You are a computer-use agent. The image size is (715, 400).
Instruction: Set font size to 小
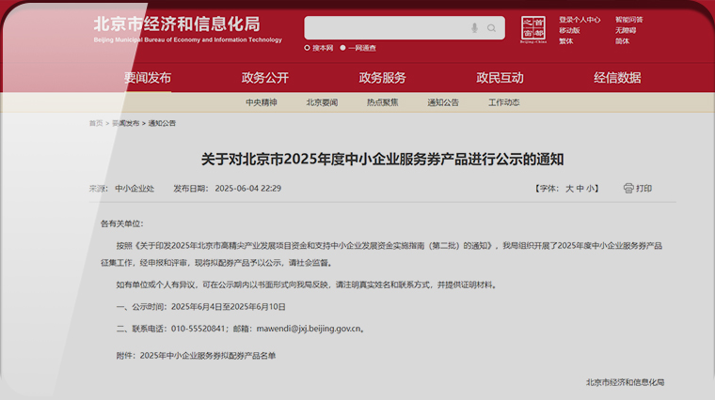click(591, 189)
